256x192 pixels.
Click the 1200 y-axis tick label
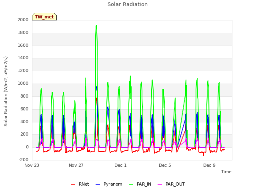click(x=23, y=71)
